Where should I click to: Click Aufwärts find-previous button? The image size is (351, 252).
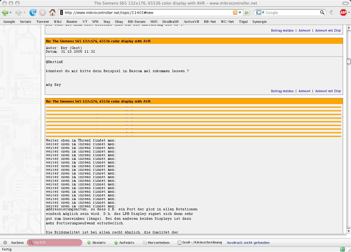(x=124, y=243)
